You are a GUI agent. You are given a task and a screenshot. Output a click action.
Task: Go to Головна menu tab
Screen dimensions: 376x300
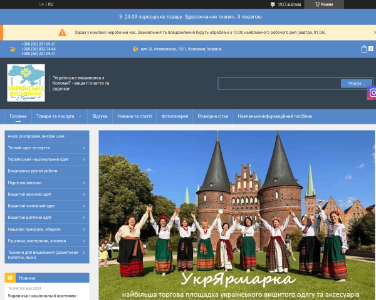point(18,116)
